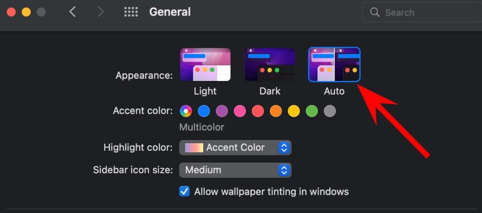Choose the Auto appearance option
Screen dimensions: 482x213
coord(334,65)
